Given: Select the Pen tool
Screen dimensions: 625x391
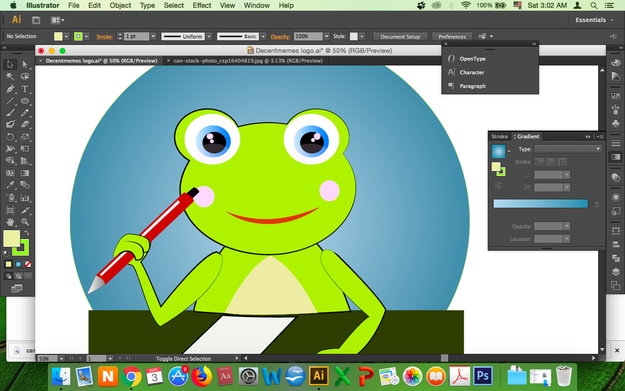Looking at the screenshot, I should pos(10,89).
